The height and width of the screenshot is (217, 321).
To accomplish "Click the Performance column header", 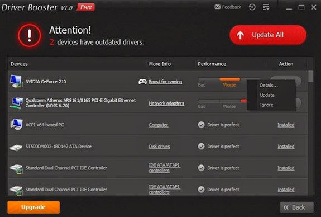I will click(212, 64).
